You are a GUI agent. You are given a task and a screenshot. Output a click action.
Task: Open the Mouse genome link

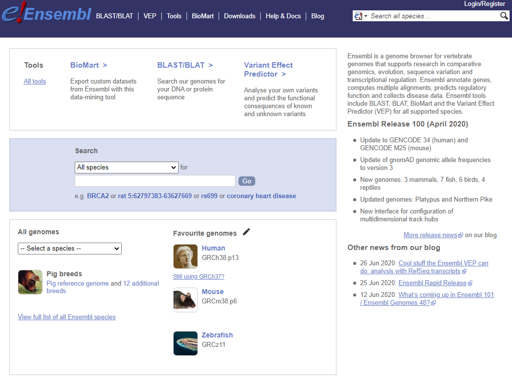pos(213,292)
